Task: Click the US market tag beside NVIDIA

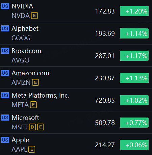Action: [5, 6]
